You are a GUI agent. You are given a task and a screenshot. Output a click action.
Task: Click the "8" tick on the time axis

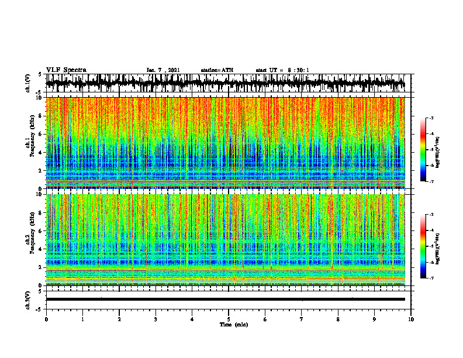click(x=338, y=319)
